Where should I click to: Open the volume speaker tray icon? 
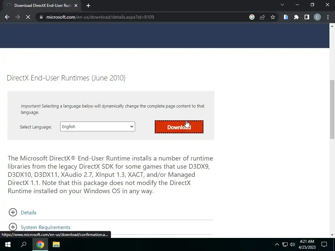(x=292, y=244)
